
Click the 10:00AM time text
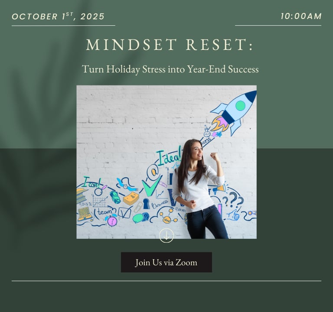tap(301, 16)
